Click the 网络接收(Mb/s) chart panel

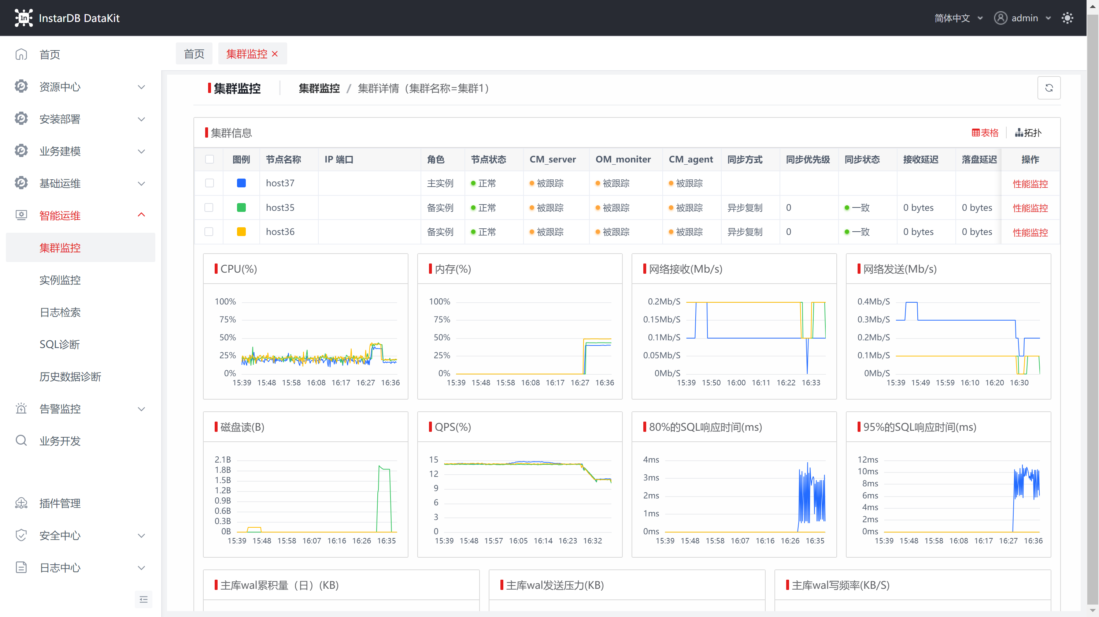click(x=734, y=326)
